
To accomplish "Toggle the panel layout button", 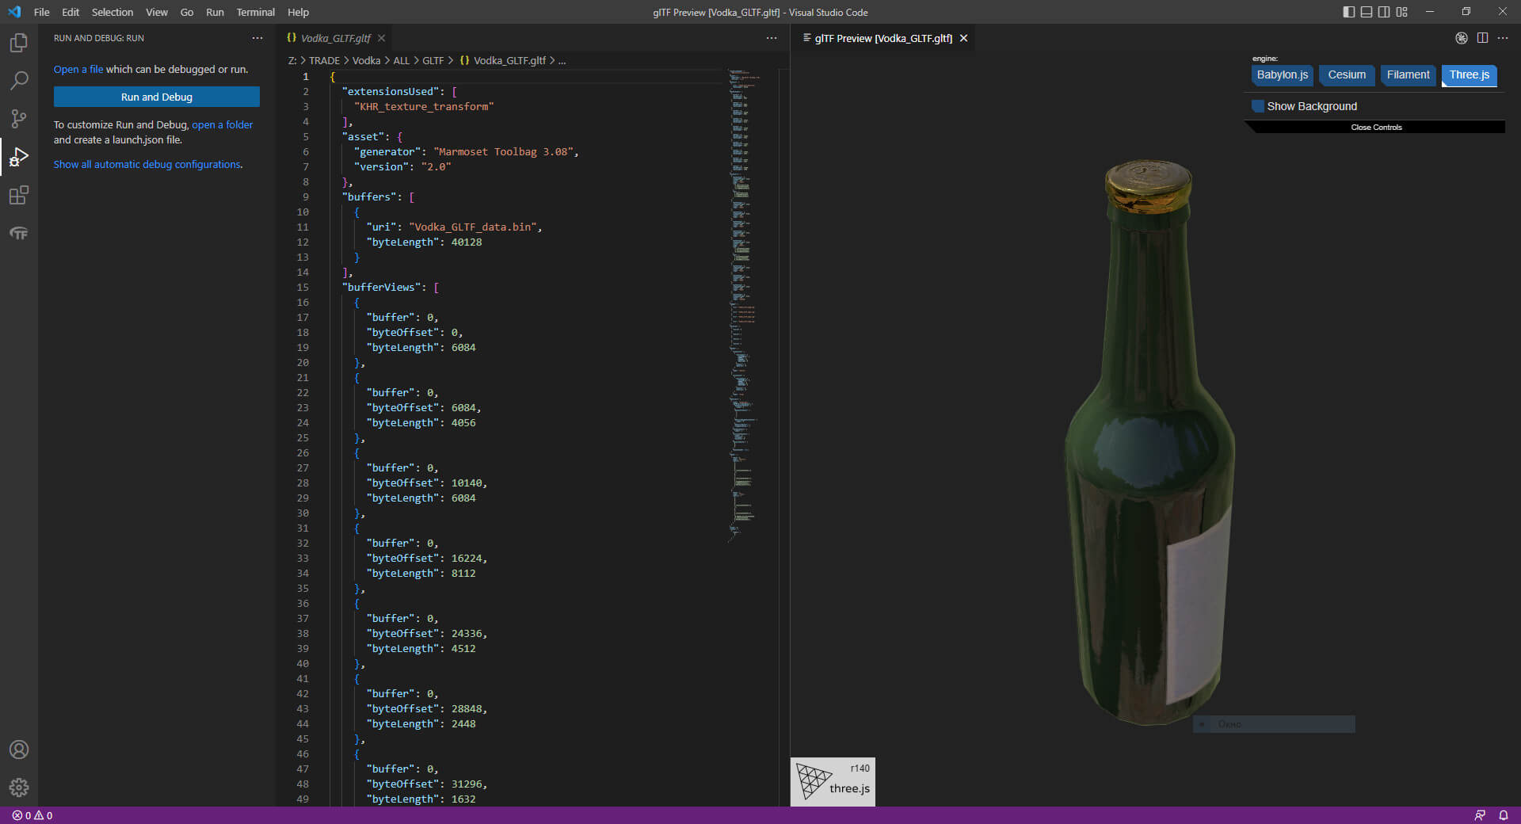I will (x=1367, y=12).
